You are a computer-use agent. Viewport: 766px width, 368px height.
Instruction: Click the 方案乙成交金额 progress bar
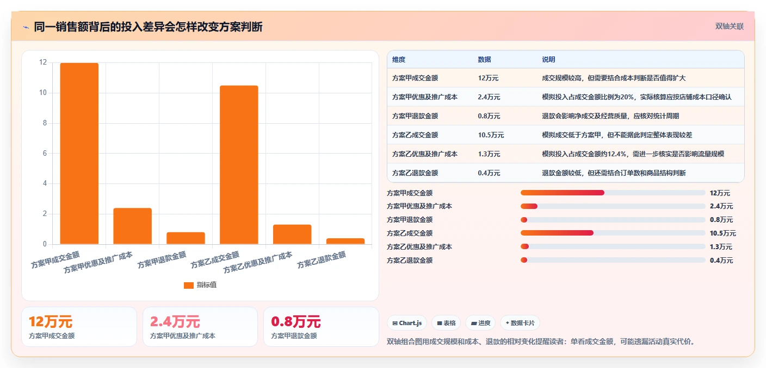click(x=613, y=233)
